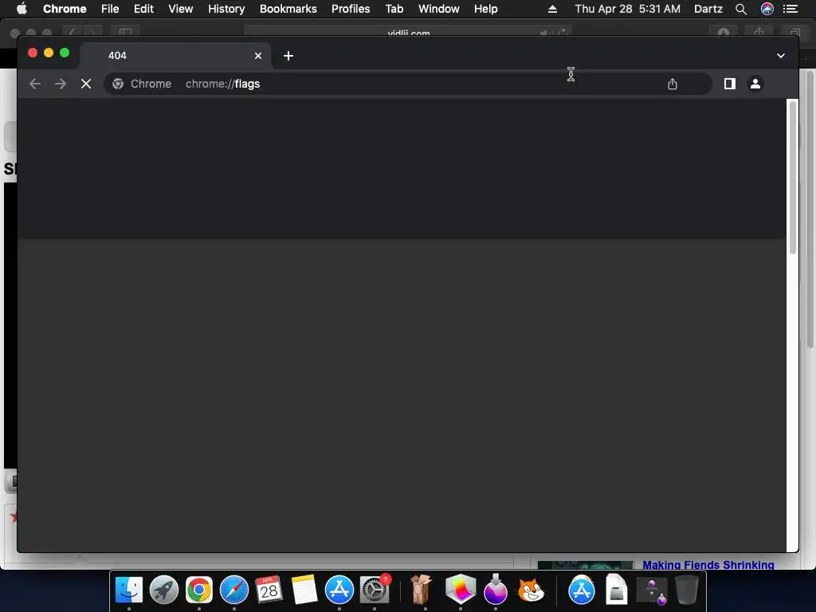Open the purple downloader orb in Dock
The height and width of the screenshot is (612, 816).
(496, 590)
